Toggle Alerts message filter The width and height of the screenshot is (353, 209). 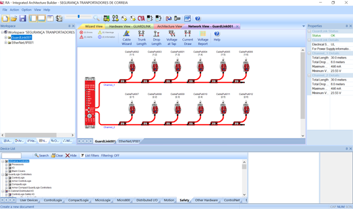pos(86,37)
